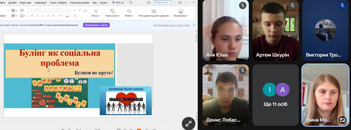Open Инструменты для студентов tools
The height and width of the screenshot is (130, 351).
click(x=154, y=13)
